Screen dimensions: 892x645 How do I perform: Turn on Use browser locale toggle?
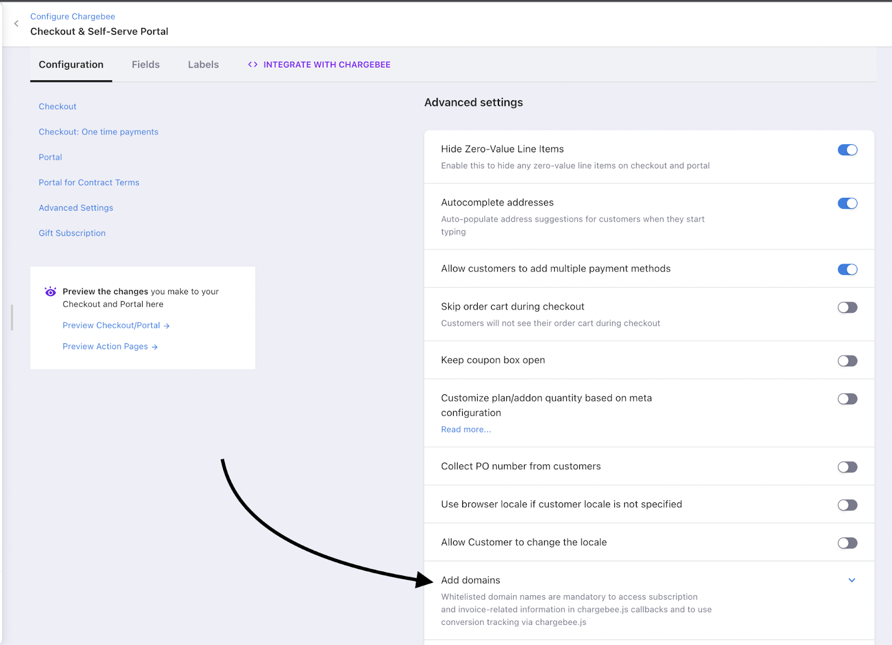(x=847, y=505)
